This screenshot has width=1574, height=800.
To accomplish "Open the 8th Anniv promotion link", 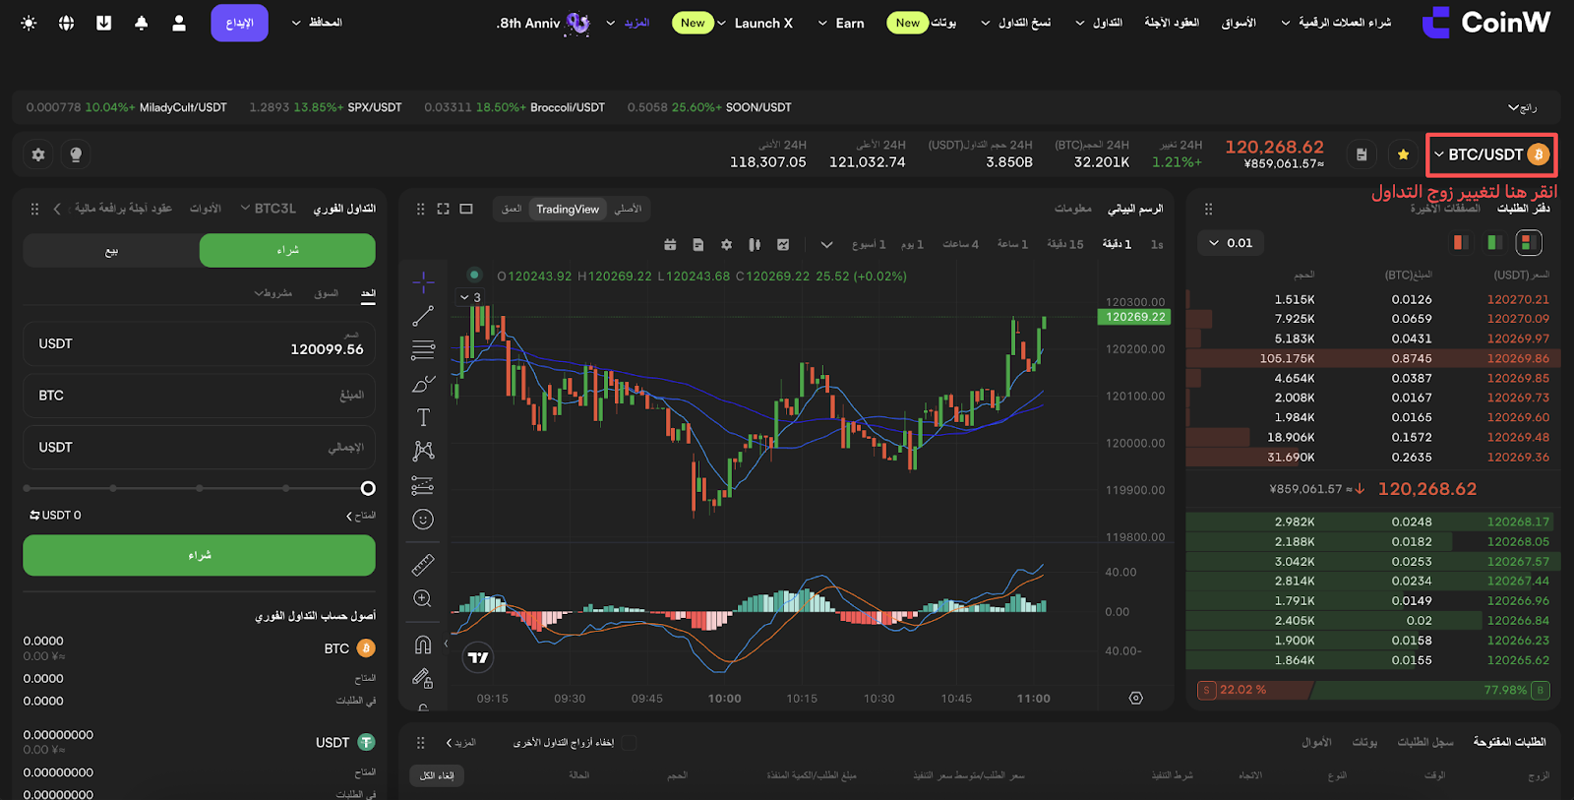I will [543, 23].
